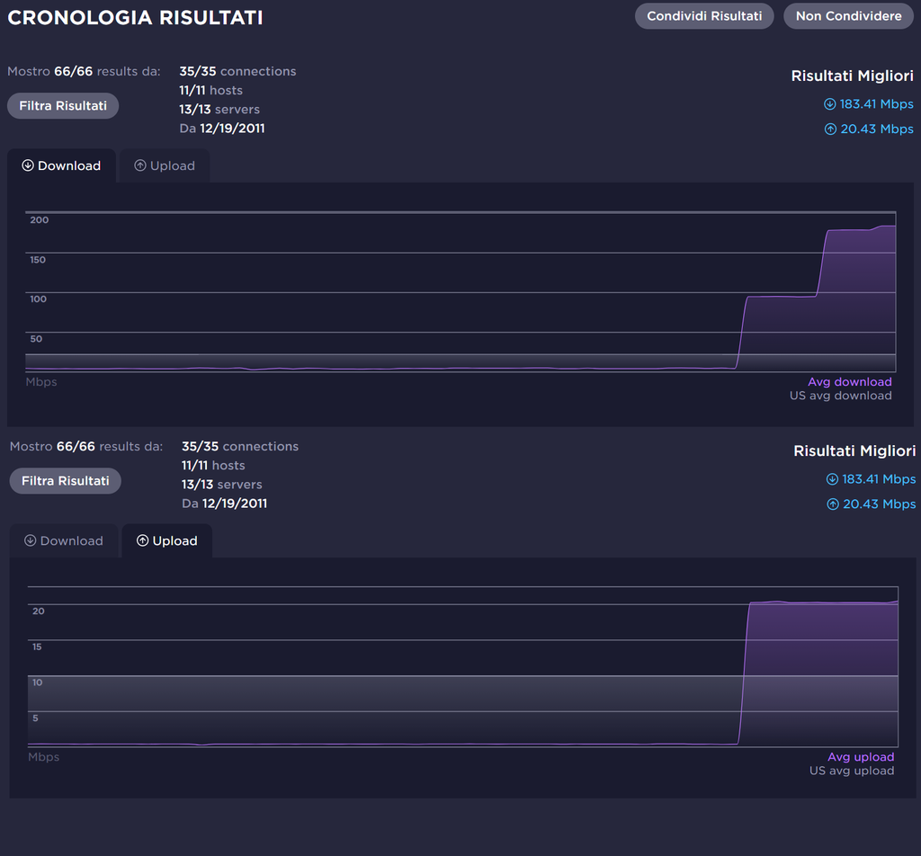
Task: Click the upload icon beside 20.43 Mbps above the download chart
Action: coord(829,129)
